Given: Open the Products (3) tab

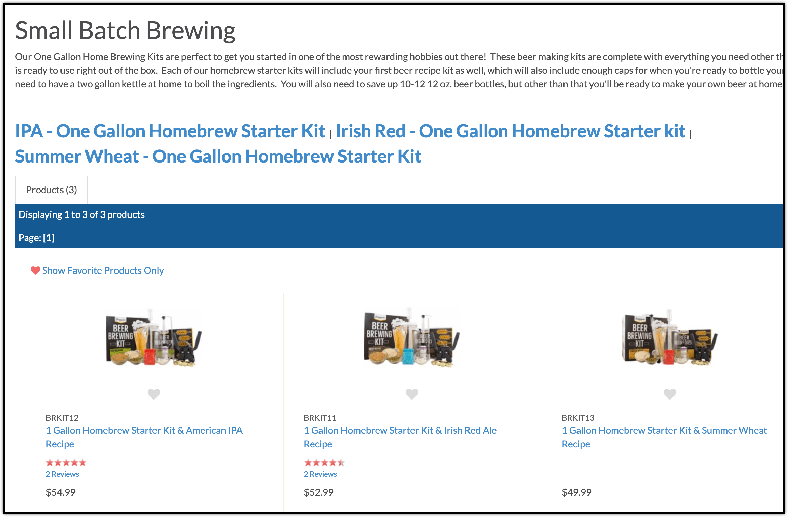Looking at the screenshot, I should tap(52, 190).
